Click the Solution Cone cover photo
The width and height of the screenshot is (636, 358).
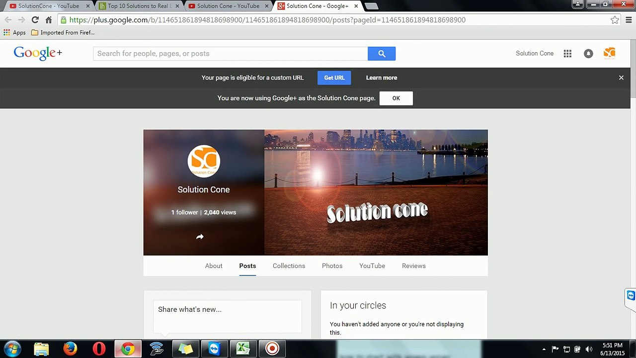(376, 192)
